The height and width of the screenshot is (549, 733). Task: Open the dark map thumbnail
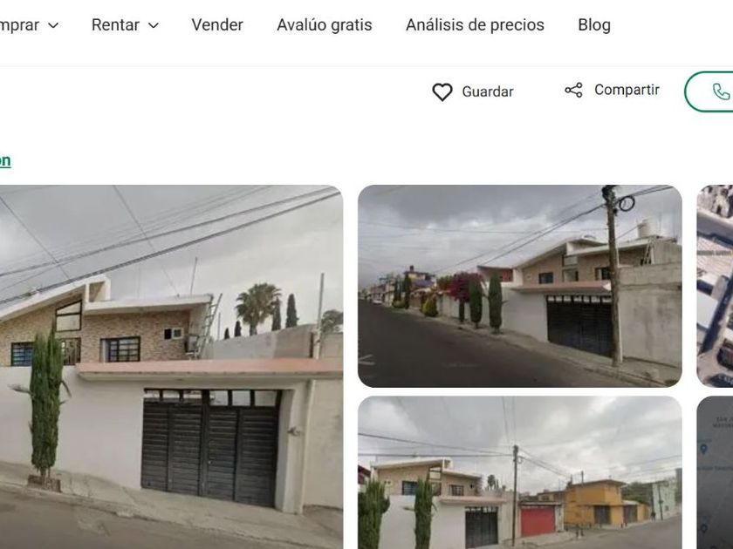pos(715,472)
